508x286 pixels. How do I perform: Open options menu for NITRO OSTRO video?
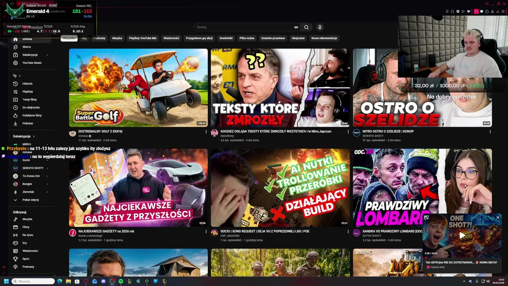click(490, 131)
